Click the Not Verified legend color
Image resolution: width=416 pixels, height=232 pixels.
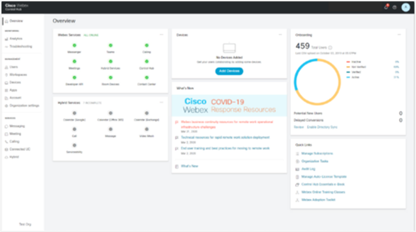coord(348,67)
